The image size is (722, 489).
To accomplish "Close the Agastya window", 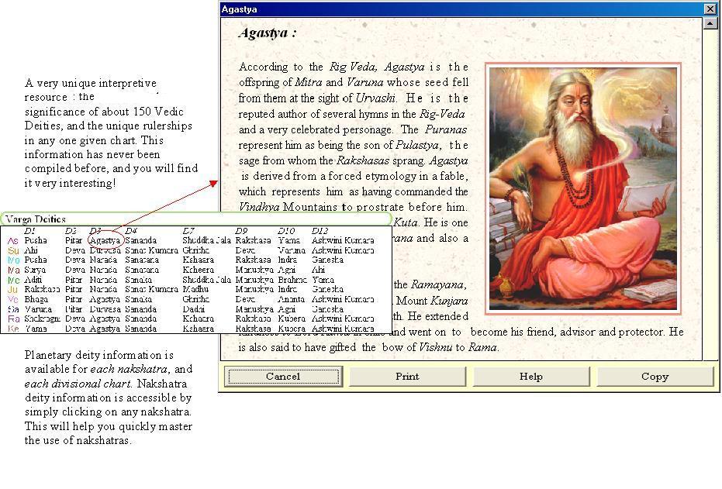I will (x=710, y=9).
